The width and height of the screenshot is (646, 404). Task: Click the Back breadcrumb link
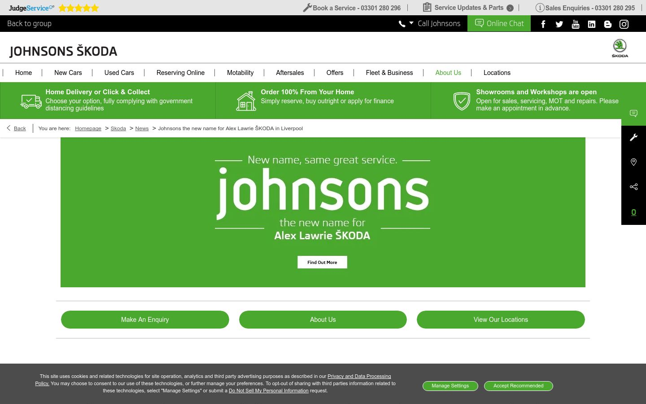point(20,128)
